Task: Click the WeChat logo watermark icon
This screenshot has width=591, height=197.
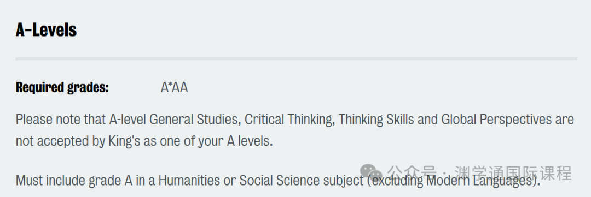Action: tap(371, 173)
